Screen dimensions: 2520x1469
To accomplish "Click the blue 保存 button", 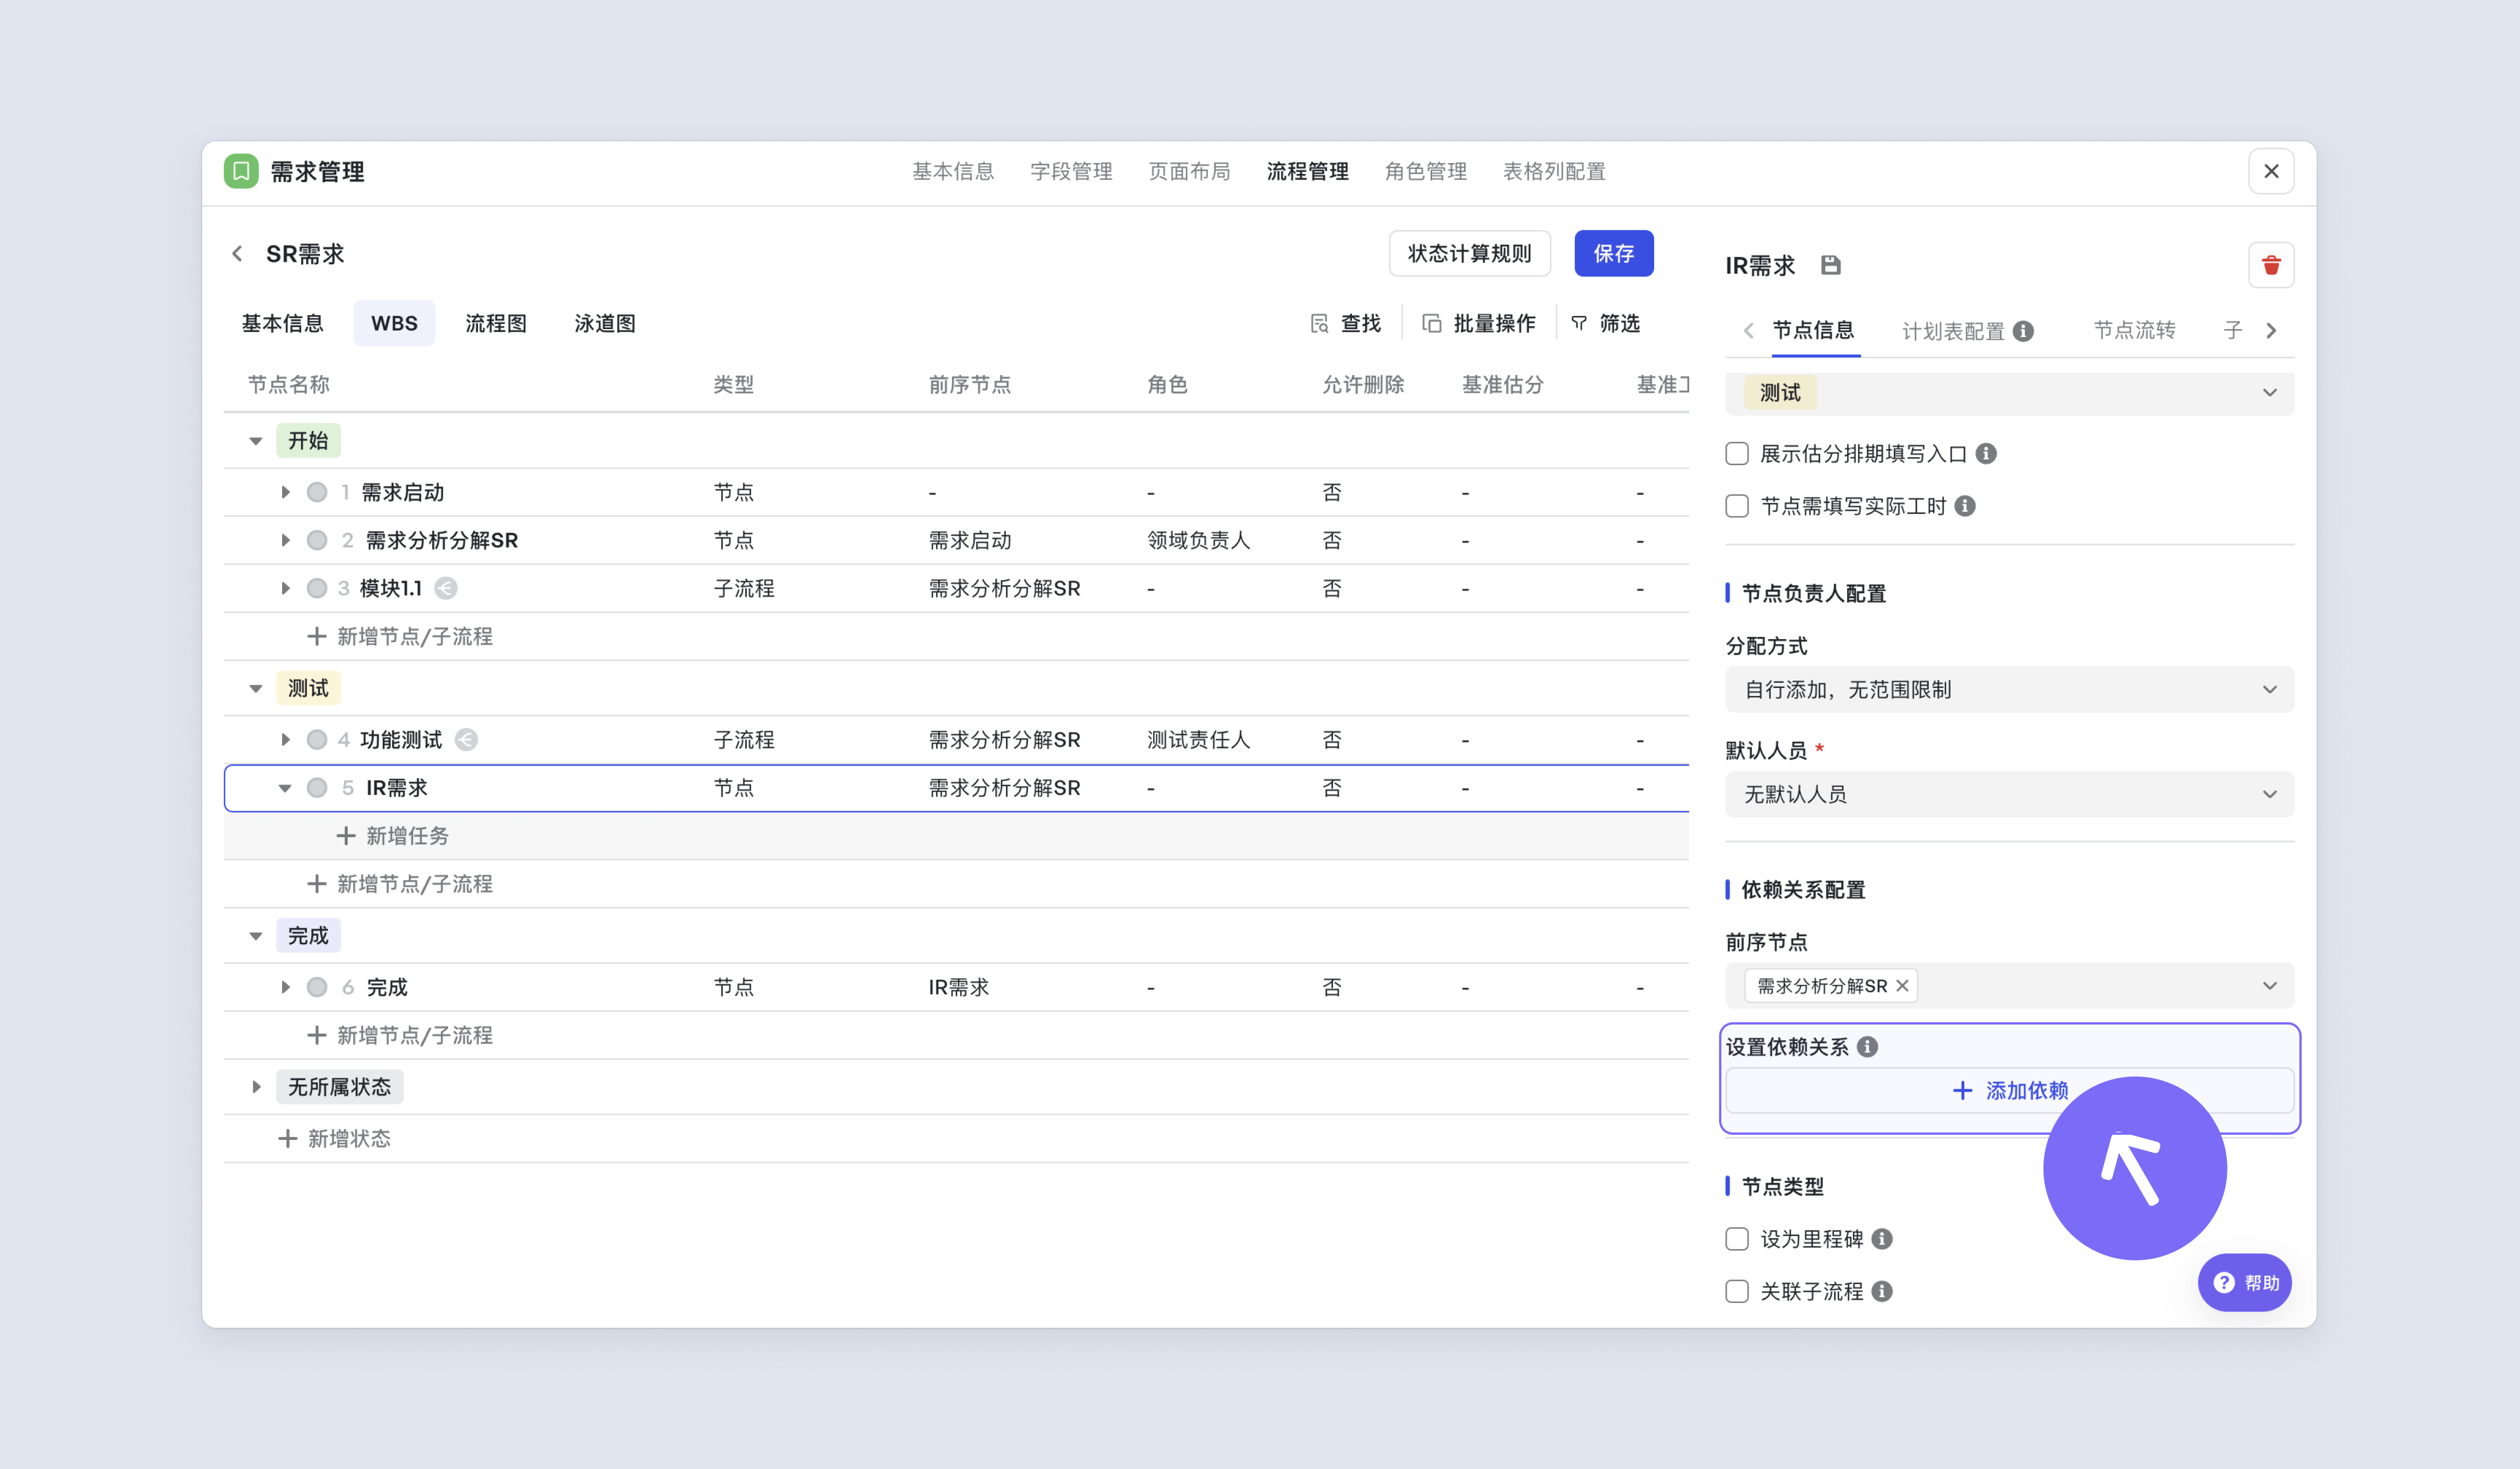I will click(1613, 254).
